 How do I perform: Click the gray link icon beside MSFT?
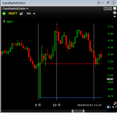click(x=21, y=14)
